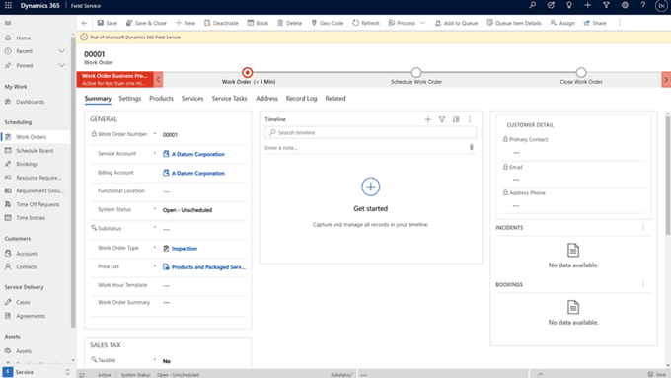Open command bar overflow menu
The height and width of the screenshot is (378, 671).
tap(620, 23)
